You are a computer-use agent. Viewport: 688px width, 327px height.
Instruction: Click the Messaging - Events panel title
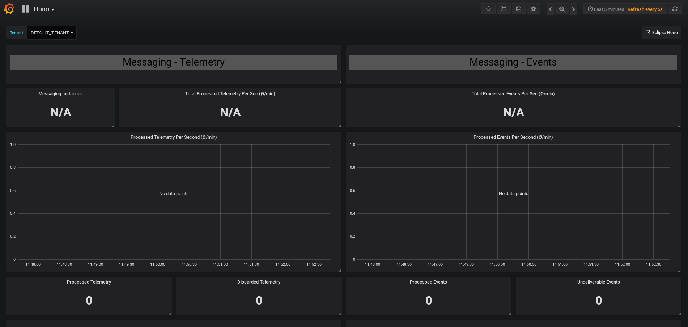tap(513, 62)
